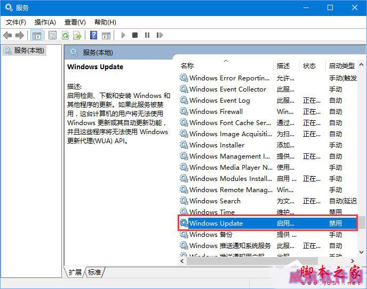Click the Pause Service icon
The height and width of the screenshot is (289, 367).
[147, 35]
